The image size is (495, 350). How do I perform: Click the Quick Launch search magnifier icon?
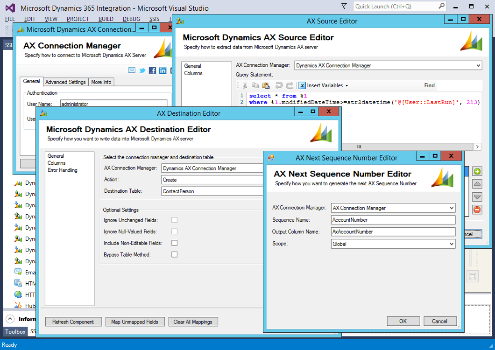[x=442, y=6]
